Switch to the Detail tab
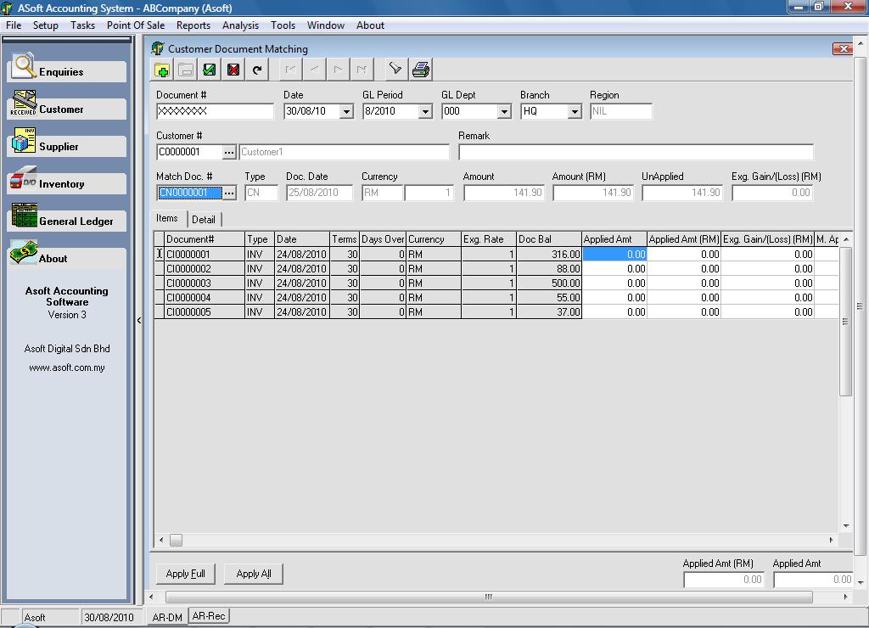The image size is (869, 628). click(x=204, y=220)
